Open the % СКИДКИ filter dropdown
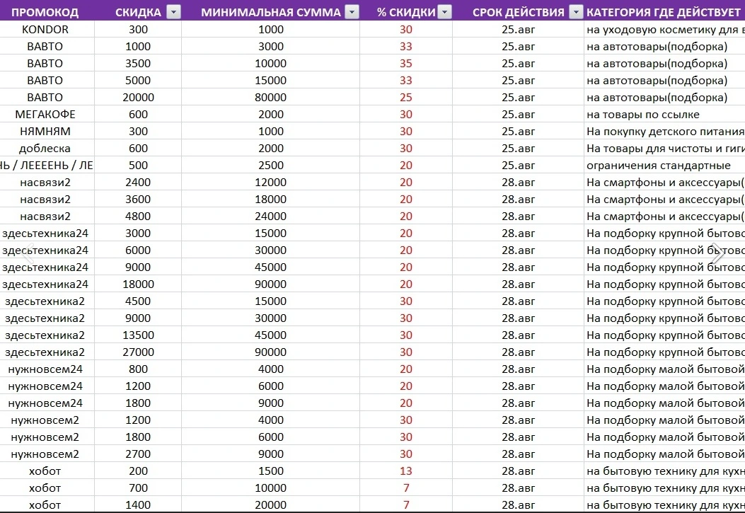 pos(445,12)
